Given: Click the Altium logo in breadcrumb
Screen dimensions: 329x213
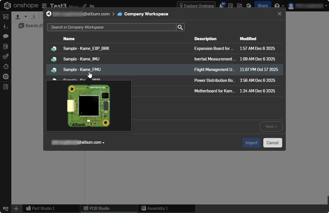Looking at the screenshot, I should tap(49, 14).
